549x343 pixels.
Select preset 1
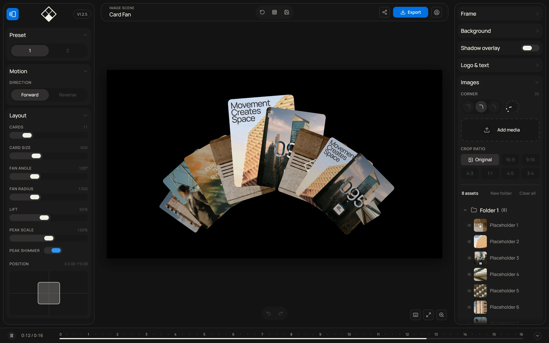pos(30,51)
